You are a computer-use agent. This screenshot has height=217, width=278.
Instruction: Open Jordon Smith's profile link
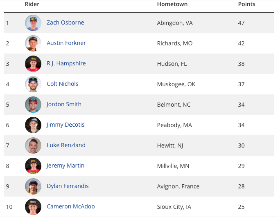(64, 104)
